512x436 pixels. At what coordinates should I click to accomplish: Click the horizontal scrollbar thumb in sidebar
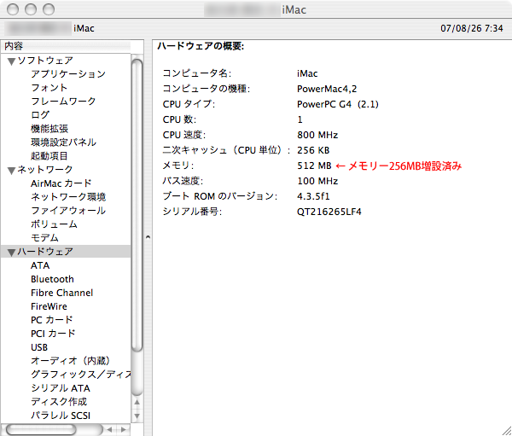pyautogui.click(x=41, y=429)
